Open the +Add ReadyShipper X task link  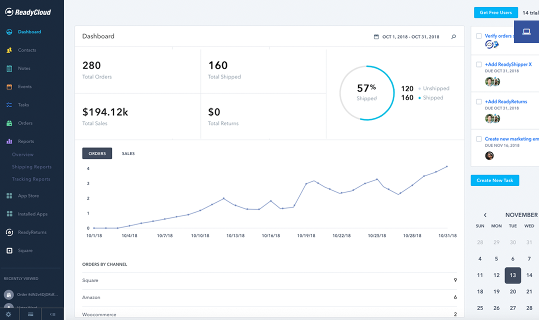click(x=508, y=64)
